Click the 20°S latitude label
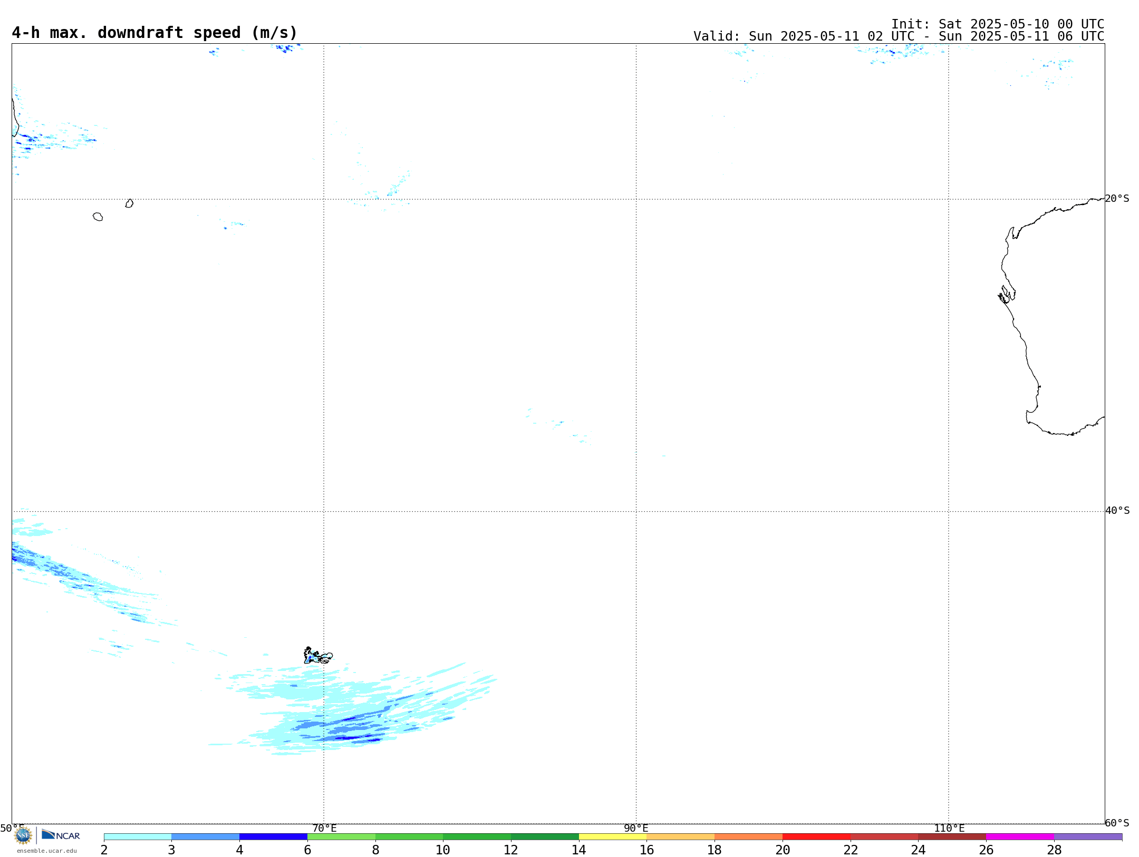The image size is (1139, 857). click(1117, 199)
